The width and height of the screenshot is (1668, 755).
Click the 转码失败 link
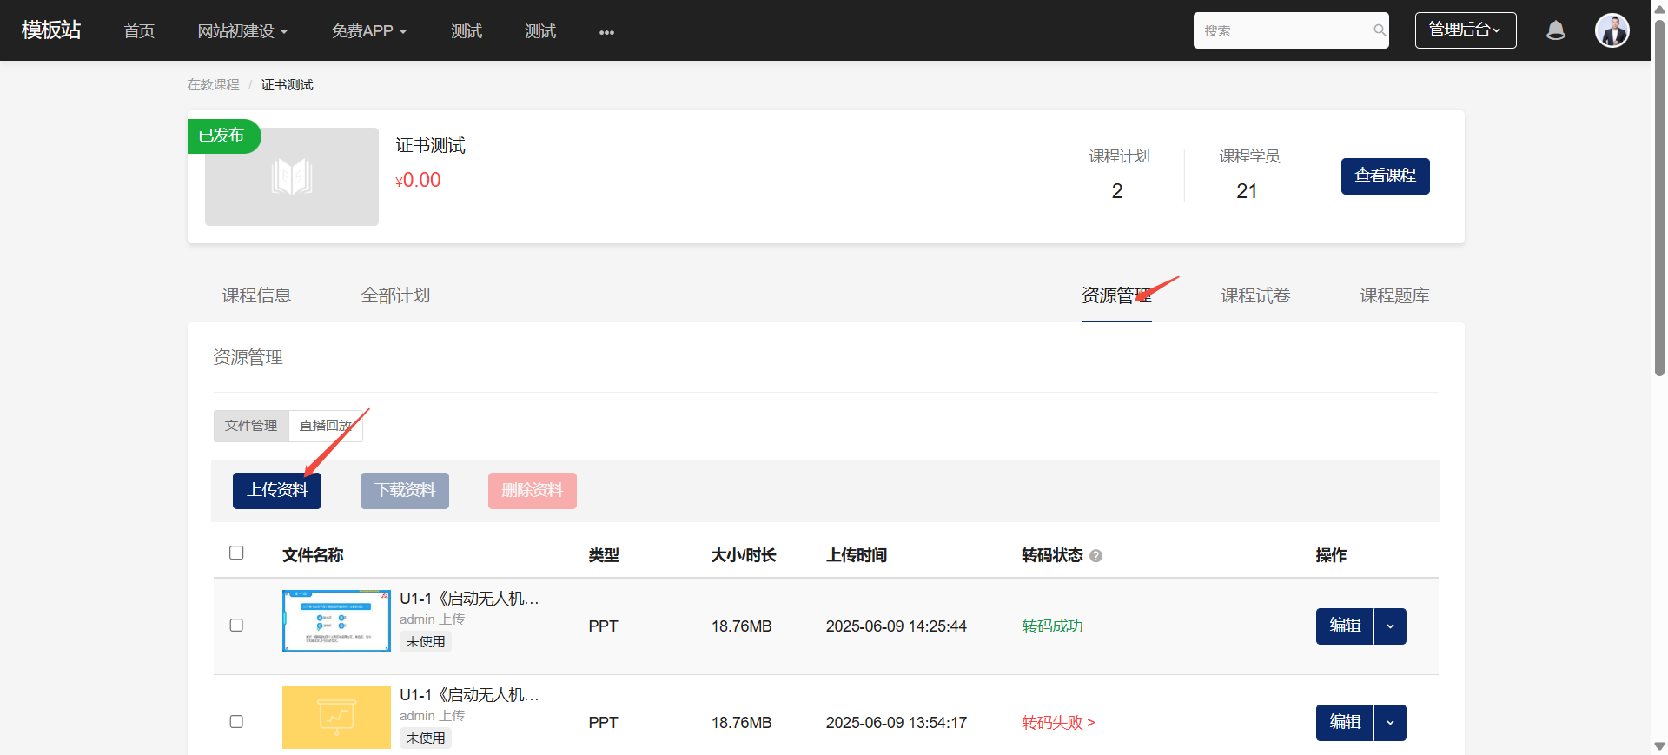[1058, 723]
